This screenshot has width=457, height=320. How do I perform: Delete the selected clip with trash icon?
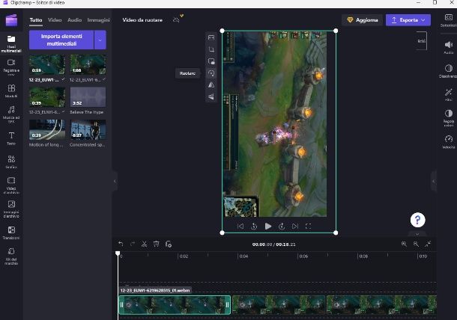click(x=157, y=244)
